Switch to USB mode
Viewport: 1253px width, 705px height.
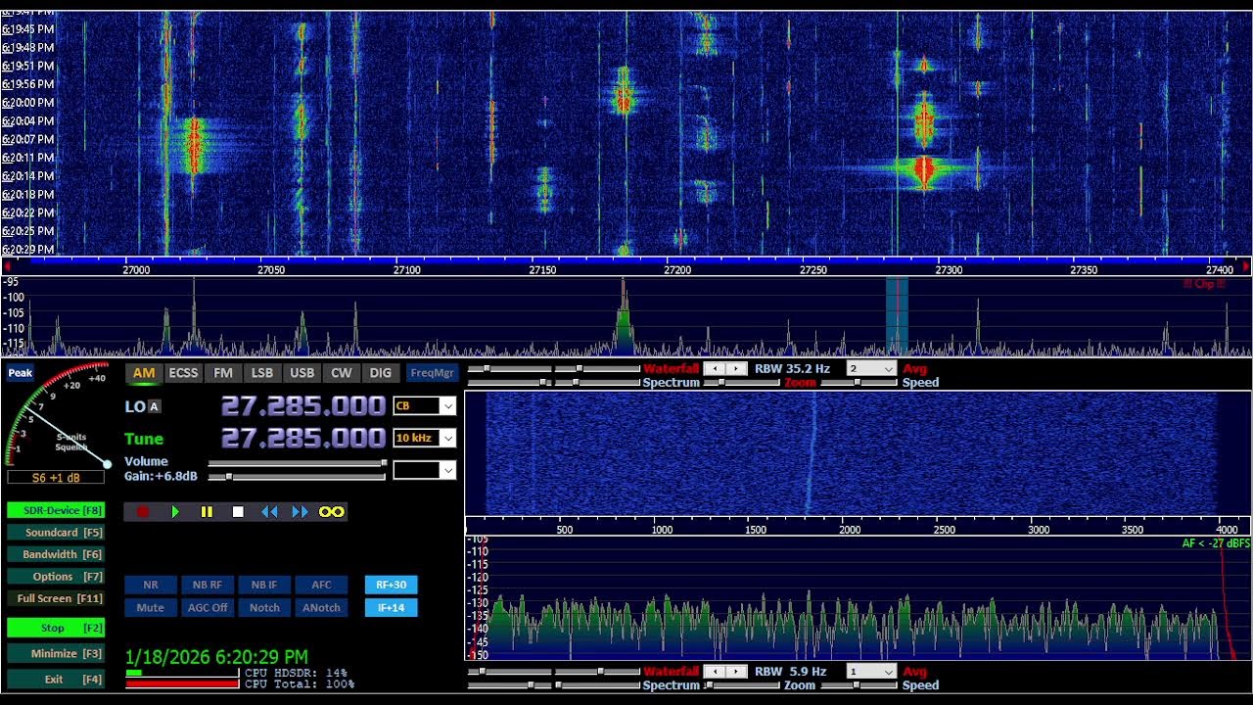[302, 373]
